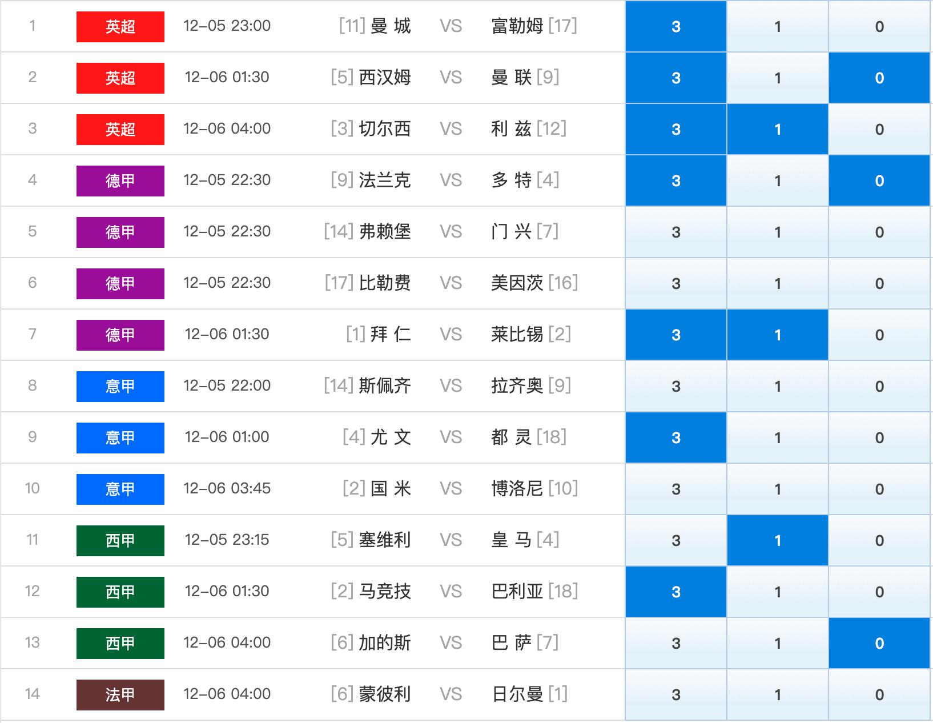Select draw 1 for 斯佩齐 vs 拉齐奥
This screenshot has width=933, height=723.
click(778, 386)
